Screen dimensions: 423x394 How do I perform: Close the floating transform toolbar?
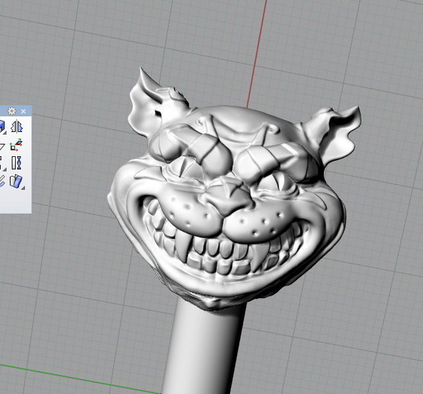23,112
